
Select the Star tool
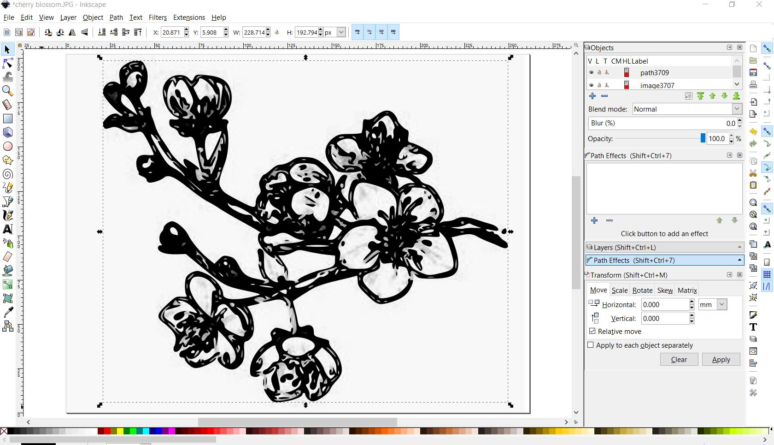[x=8, y=160]
